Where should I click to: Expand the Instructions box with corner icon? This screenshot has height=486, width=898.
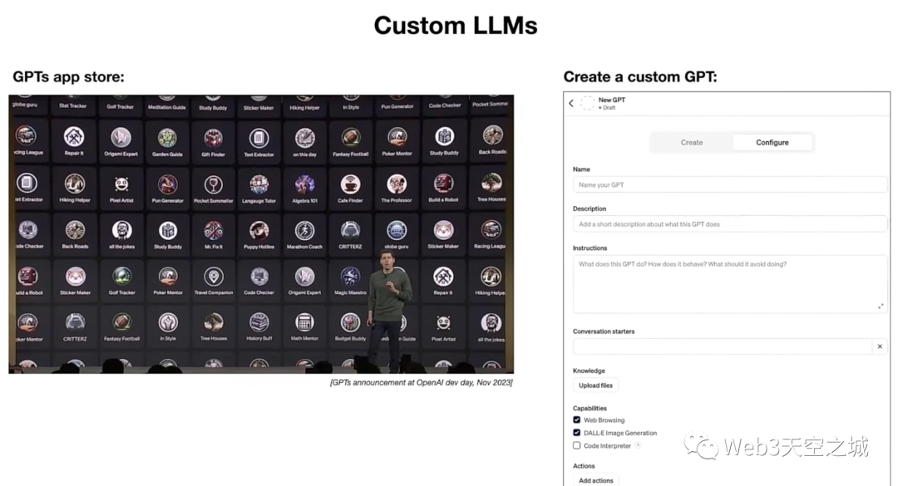coord(881,307)
